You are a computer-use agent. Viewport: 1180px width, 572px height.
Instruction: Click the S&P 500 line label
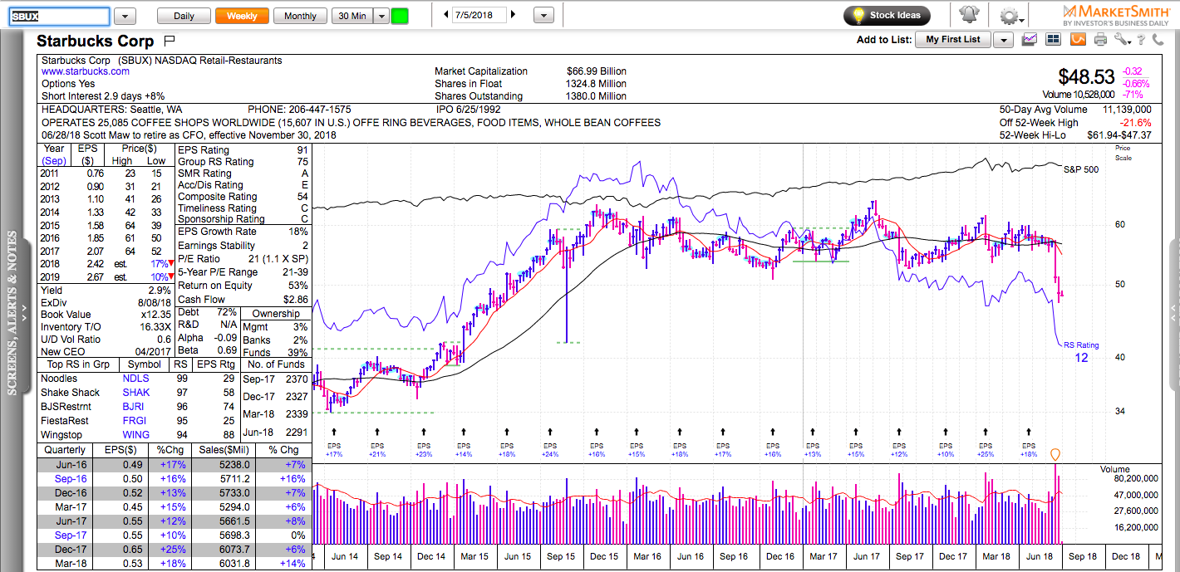coord(1081,169)
